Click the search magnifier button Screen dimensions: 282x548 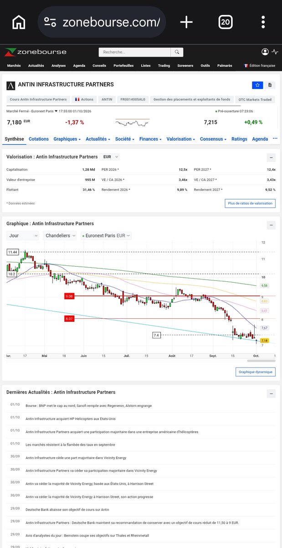[177, 52]
